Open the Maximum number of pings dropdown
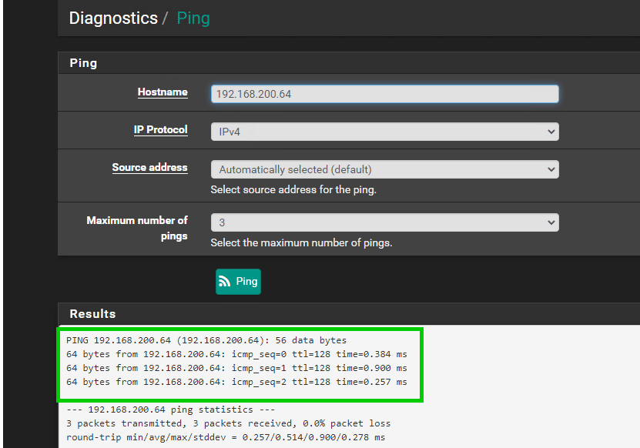The height and width of the screenshot is (448, 640). click(384, 222)
